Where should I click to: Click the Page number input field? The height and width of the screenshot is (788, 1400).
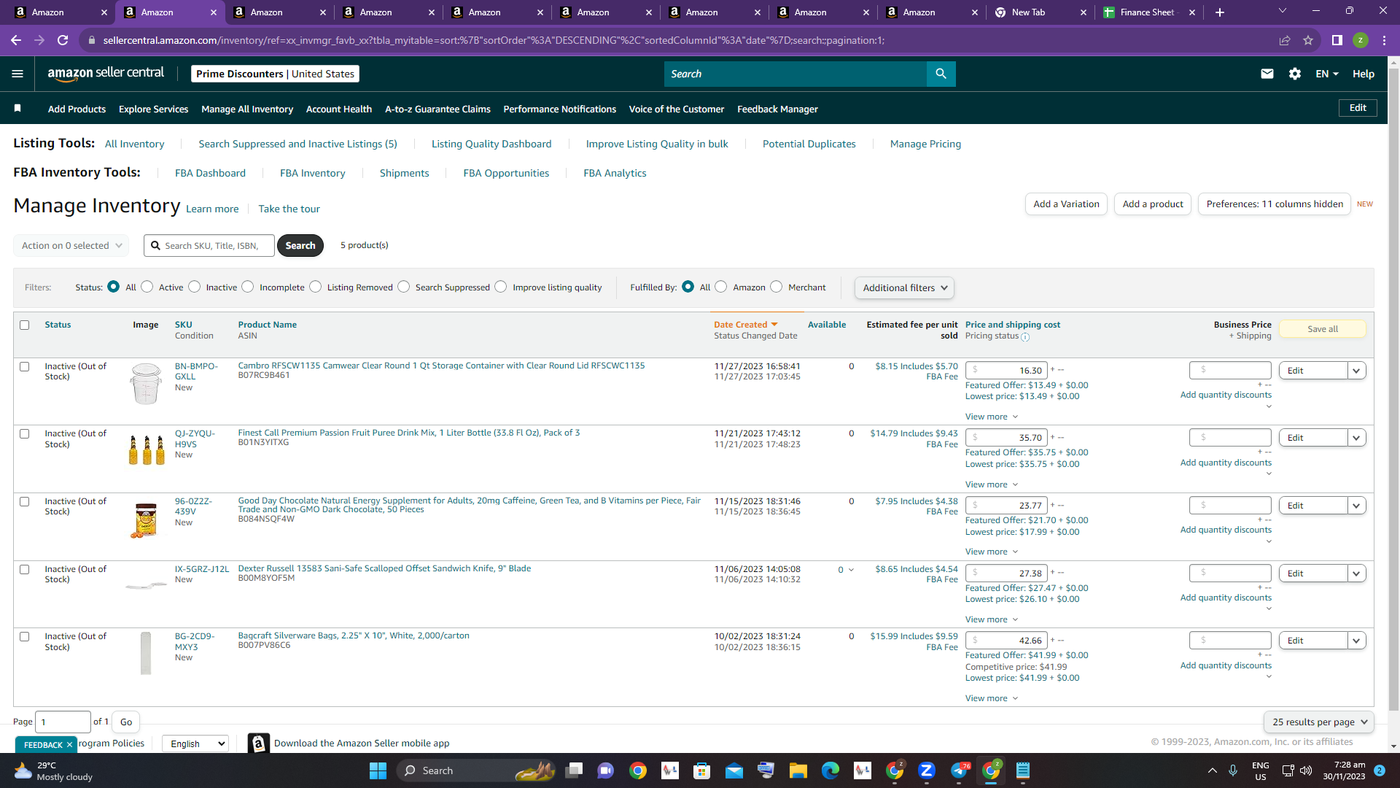coord(63,722)
